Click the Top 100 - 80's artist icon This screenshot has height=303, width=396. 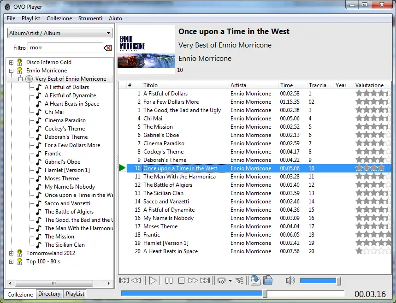20,261
